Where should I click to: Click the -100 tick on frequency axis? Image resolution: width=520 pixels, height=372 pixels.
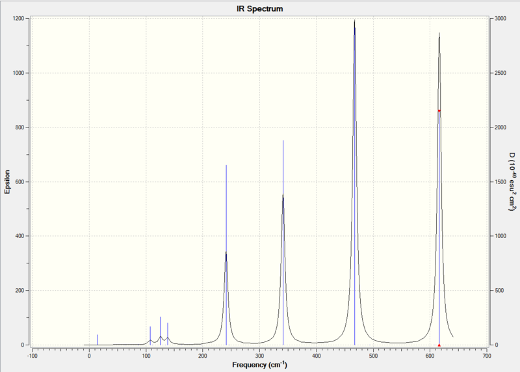coord(32,356)
